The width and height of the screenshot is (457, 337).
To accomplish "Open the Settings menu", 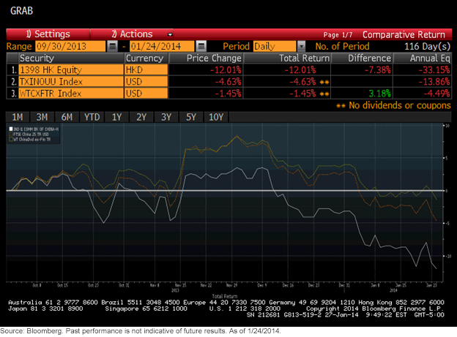I will click(x=48, y=34).
